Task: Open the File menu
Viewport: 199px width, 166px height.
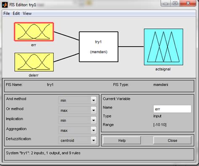Action: [x=7, y=13]
